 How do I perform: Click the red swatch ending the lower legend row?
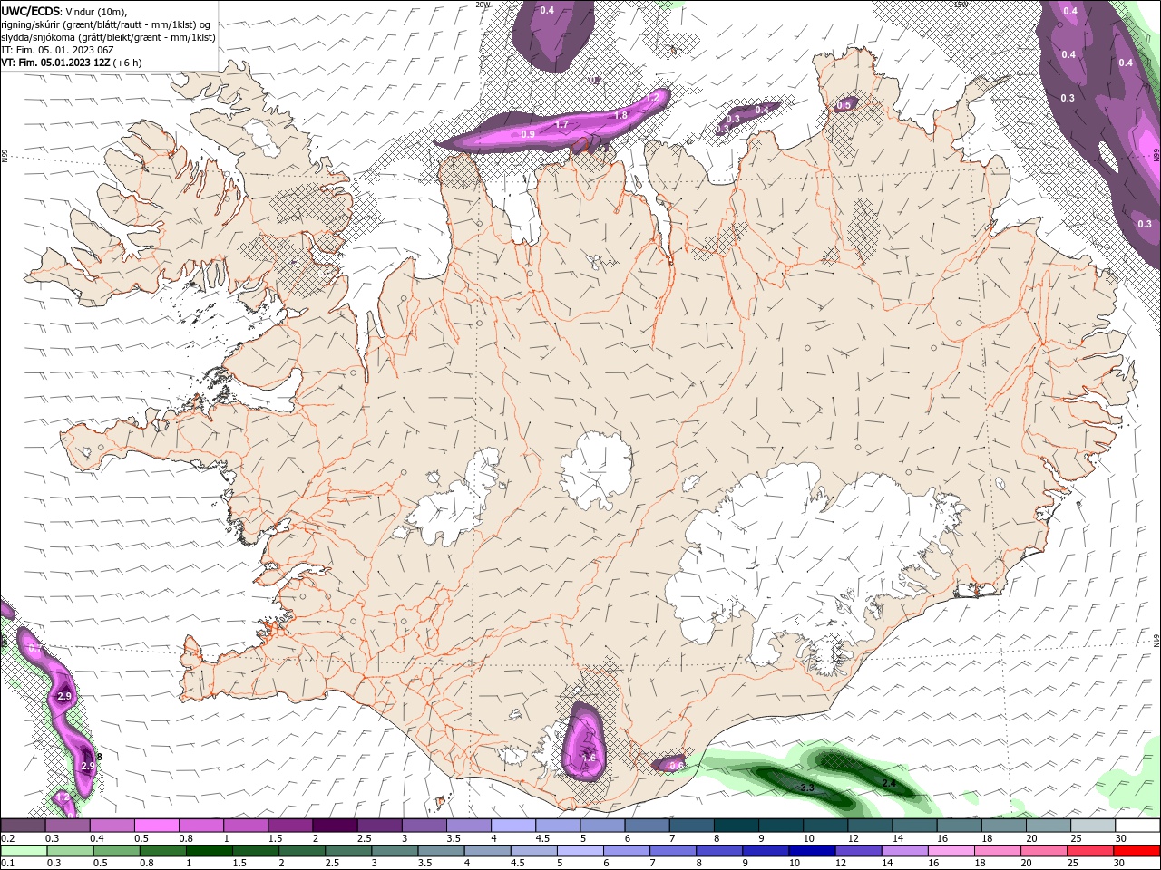pos(1137,851)
